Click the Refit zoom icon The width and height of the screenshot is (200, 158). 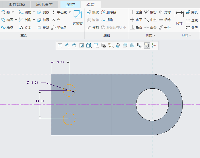pyautogui.click(x=60, y=46)
